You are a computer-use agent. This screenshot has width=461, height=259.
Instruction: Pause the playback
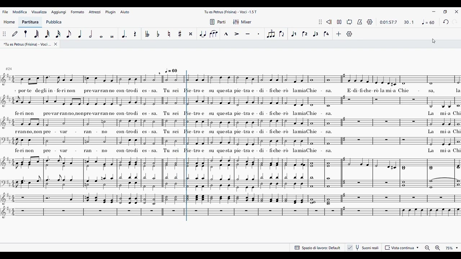pos(339,22)
